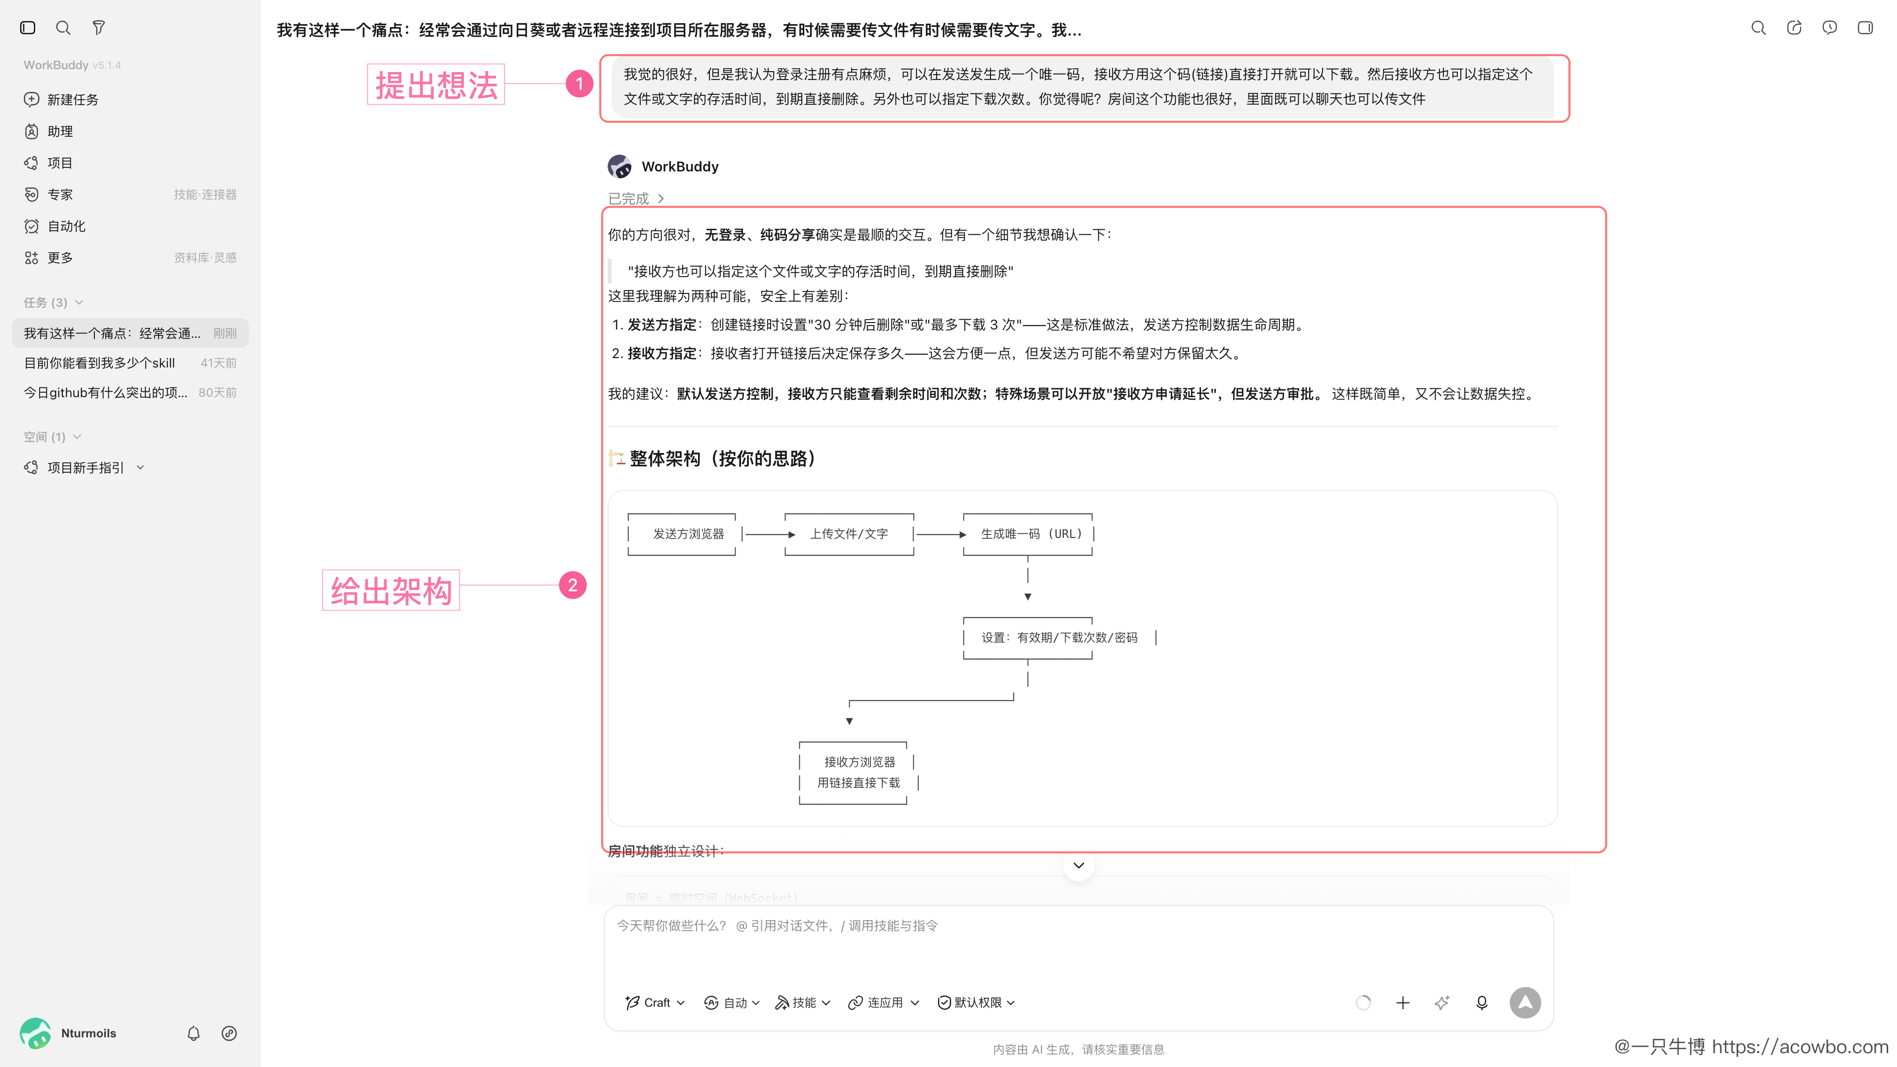Screen dimensions: 1897x1067
Task: Click the 接收方浏览器 diagram text
Action: [x=860, y=762]
